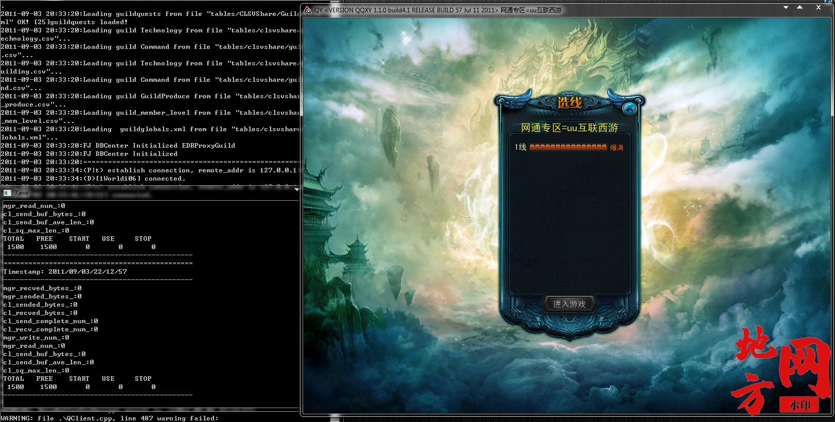Click the 7.exe console window icon
The height and width of the screenshot is (422, 835).
point(7,193)
